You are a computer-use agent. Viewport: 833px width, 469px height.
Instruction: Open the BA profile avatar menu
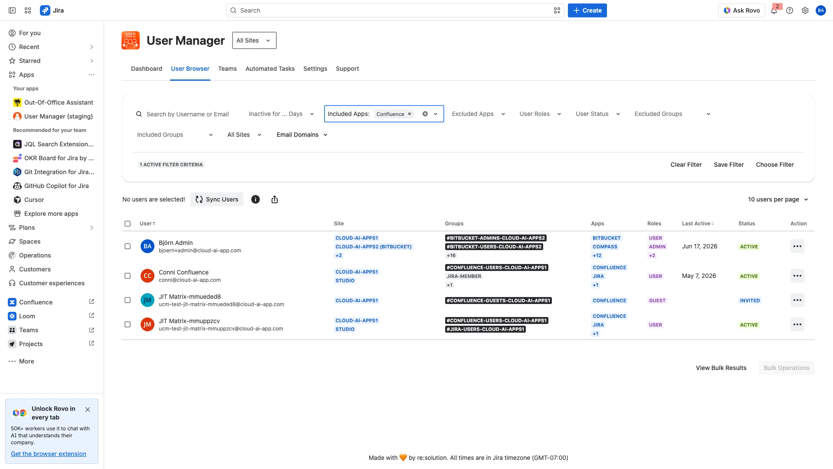coord(821,10)
